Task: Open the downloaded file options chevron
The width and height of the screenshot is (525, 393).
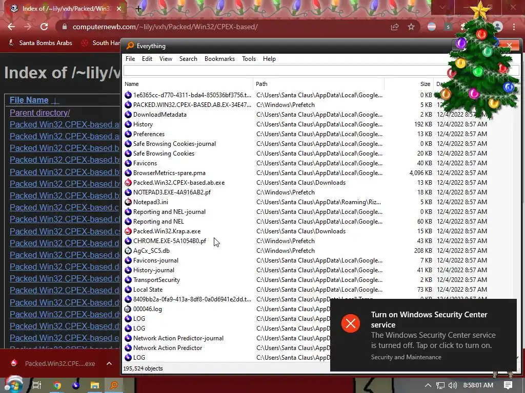Action: [109, 363]
